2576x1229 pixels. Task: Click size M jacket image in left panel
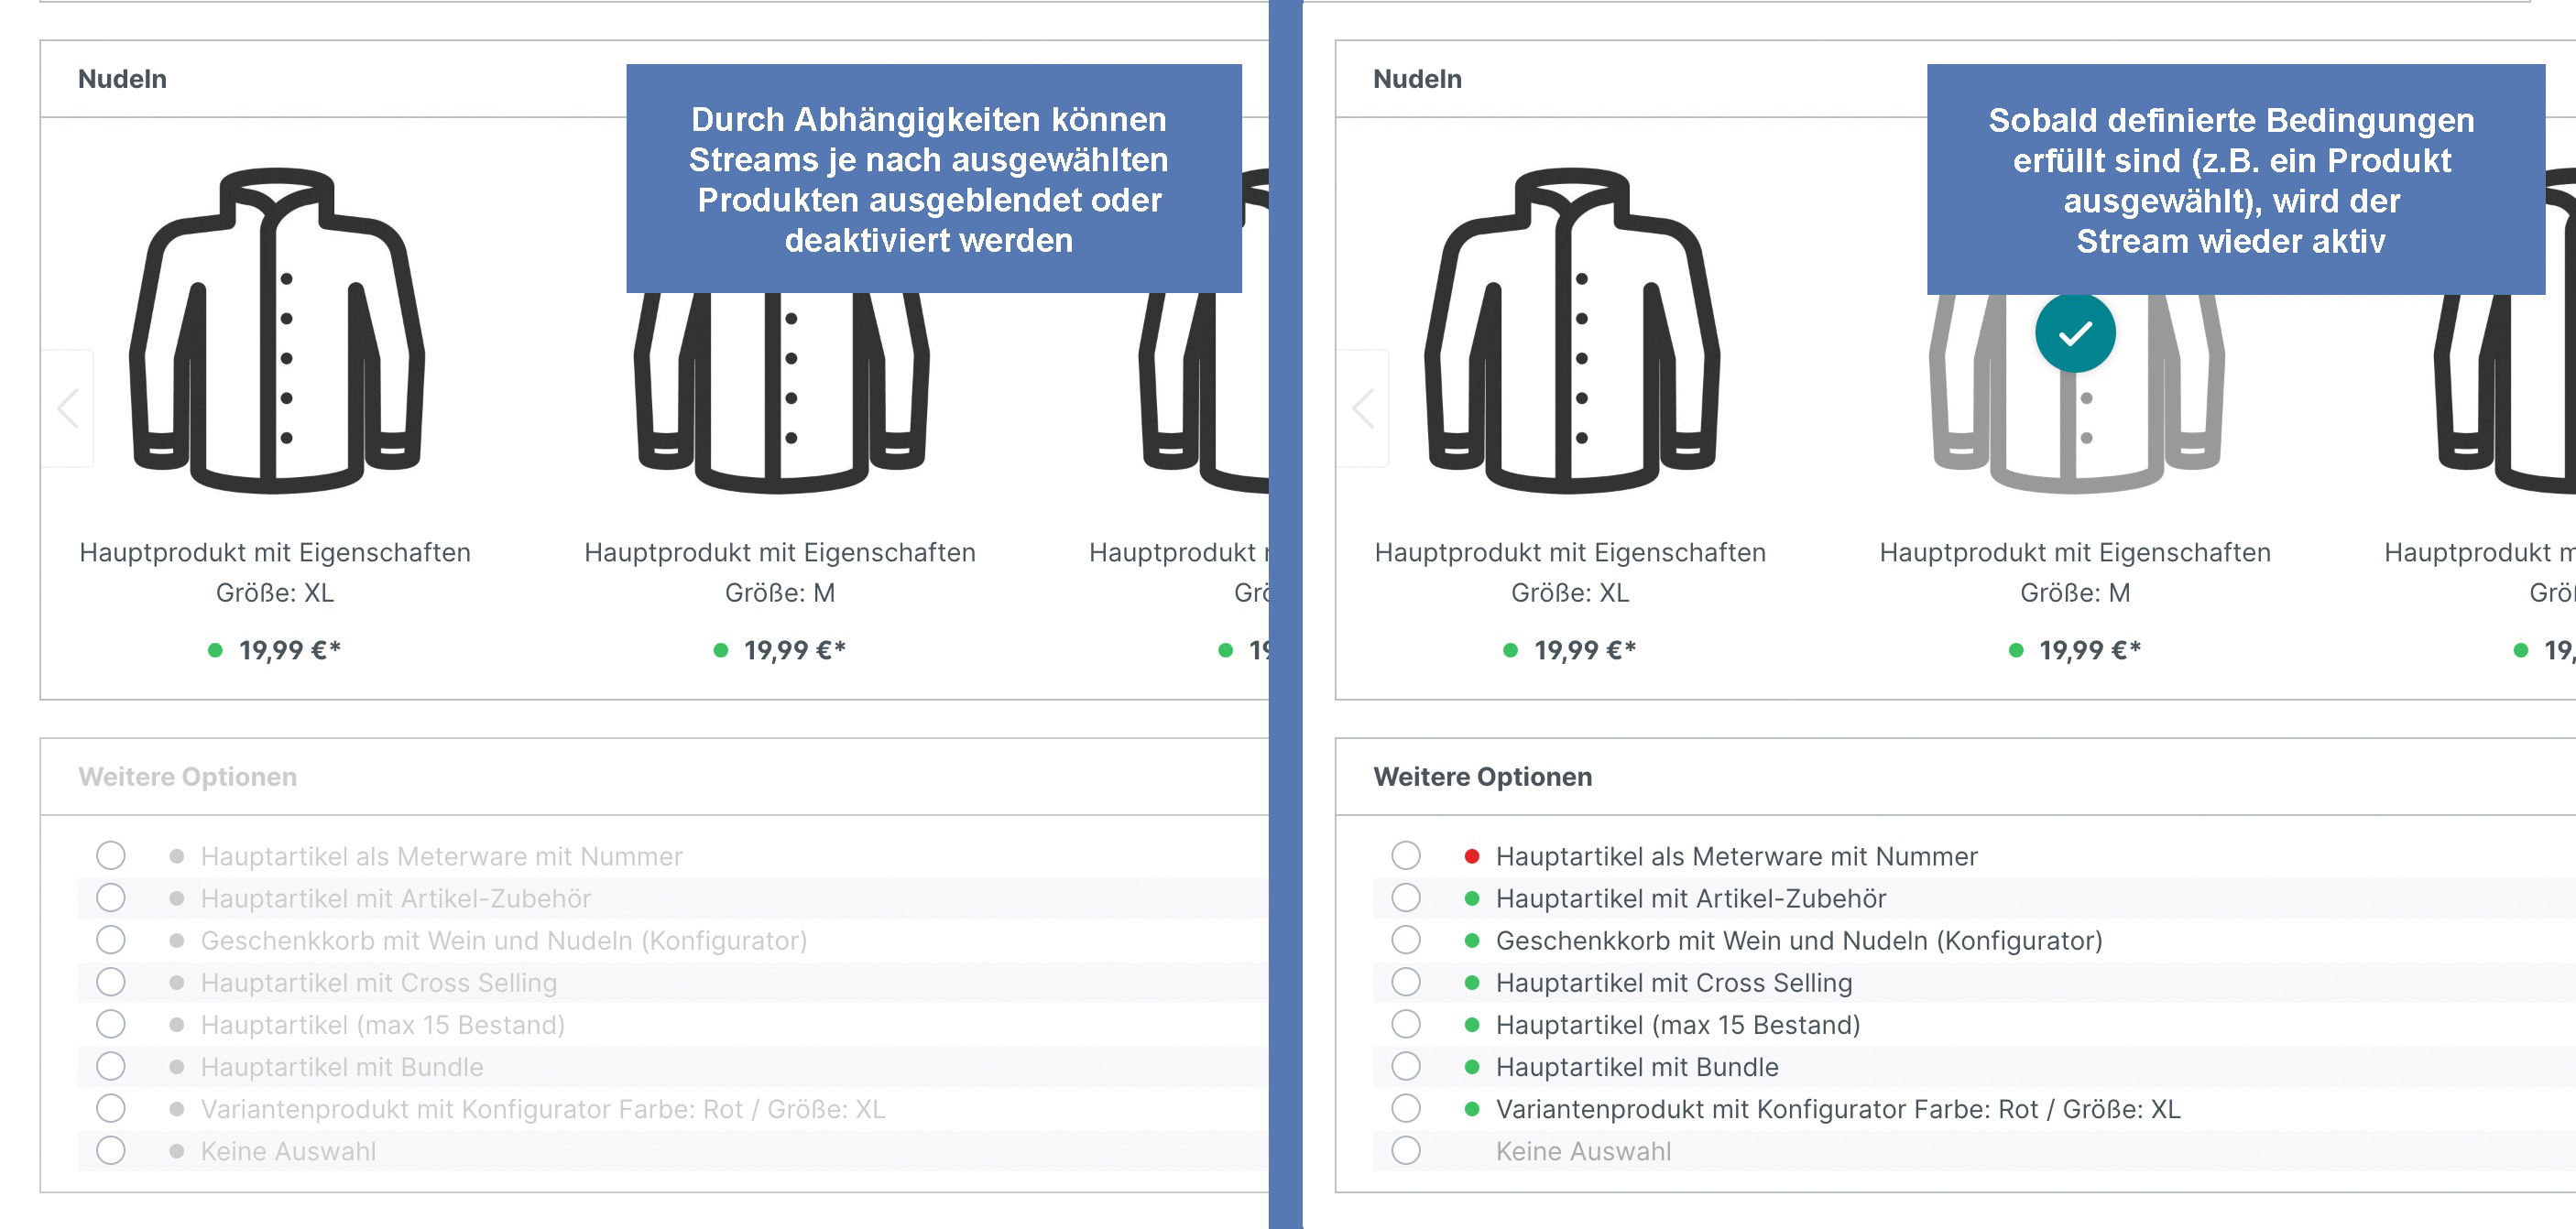tap(781, 392)
